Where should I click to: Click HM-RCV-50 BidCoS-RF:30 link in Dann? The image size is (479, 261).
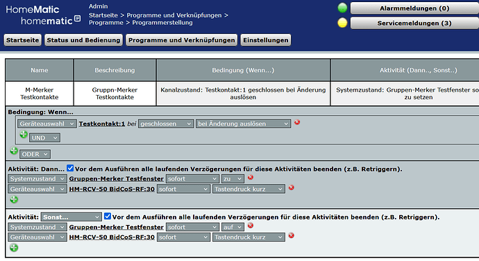[112, 189]
